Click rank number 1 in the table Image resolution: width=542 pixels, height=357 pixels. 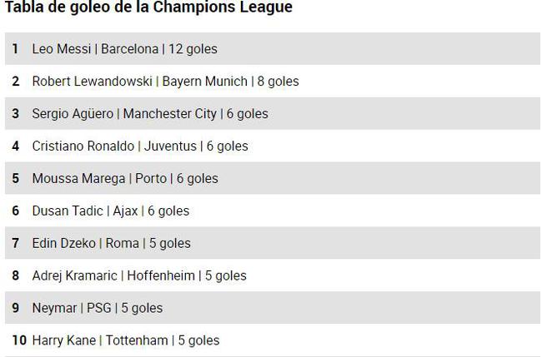coord(15,48)
